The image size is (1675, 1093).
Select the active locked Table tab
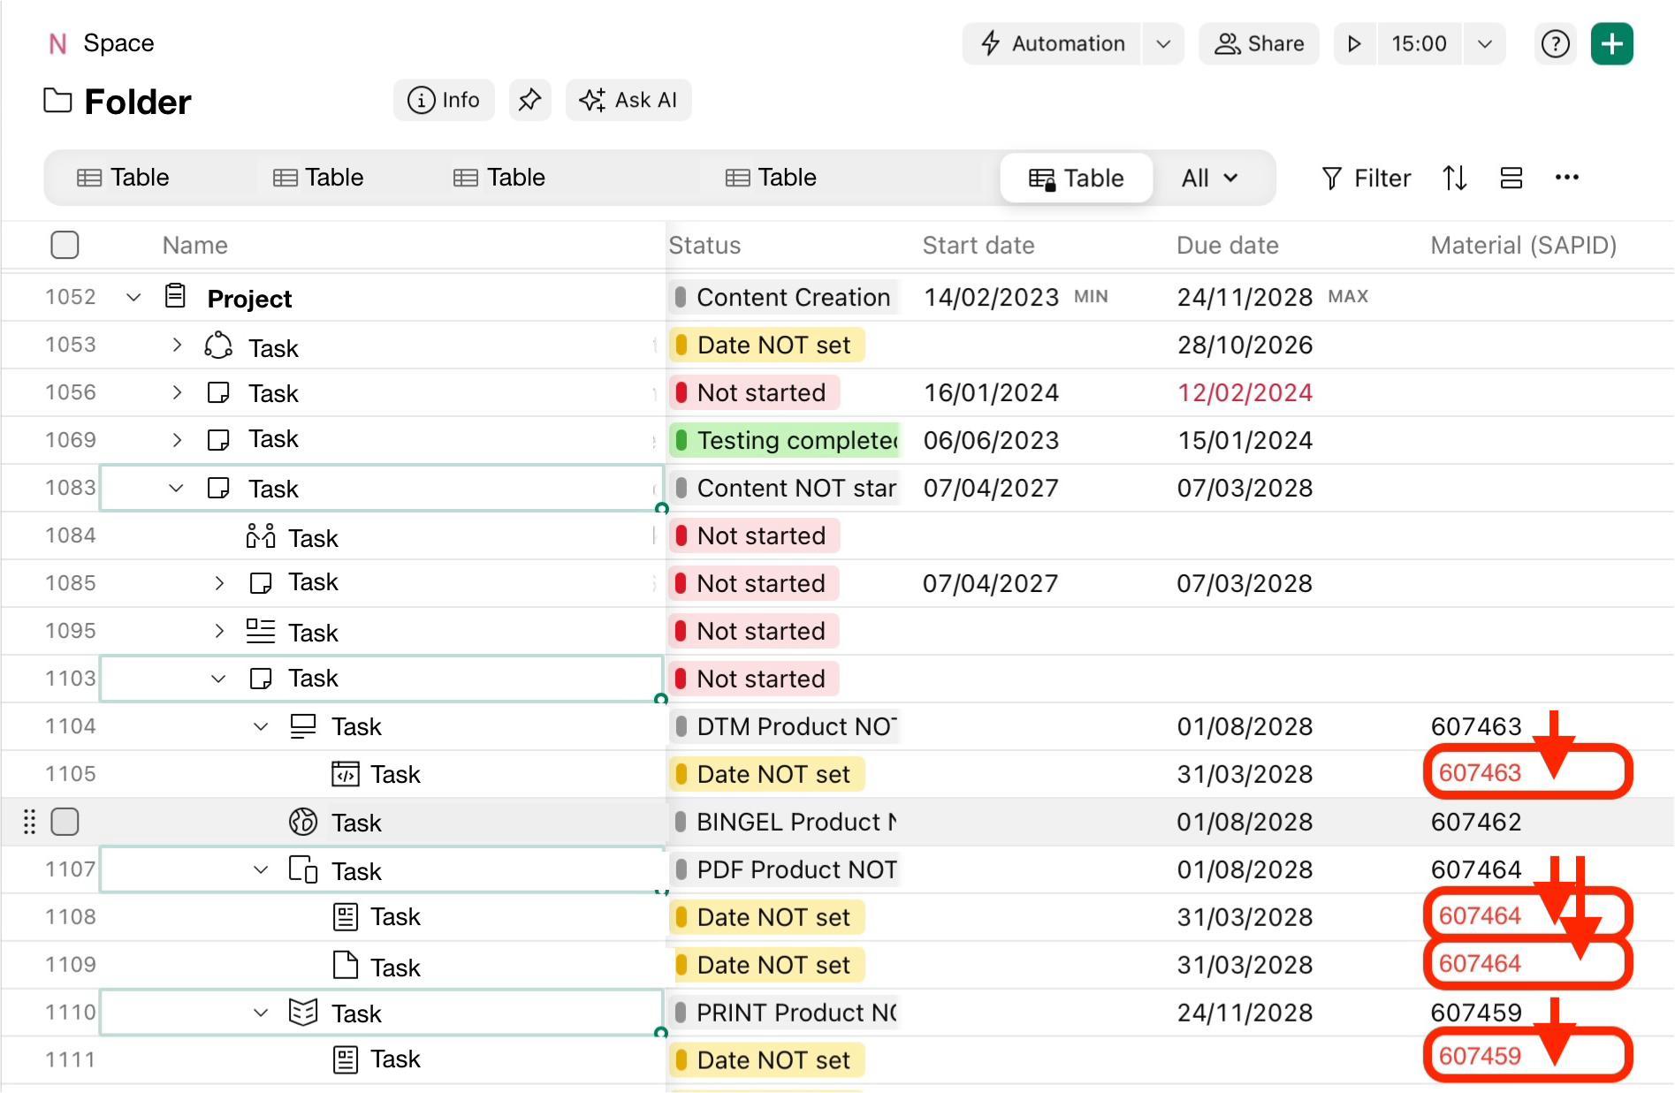tap(1076, 178)
